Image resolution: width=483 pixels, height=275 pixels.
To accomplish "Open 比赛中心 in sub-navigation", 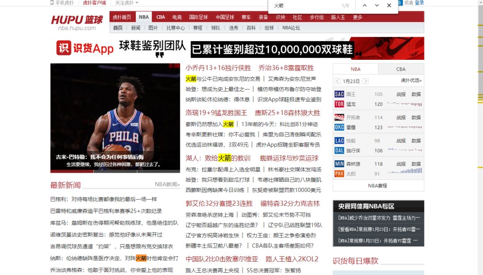I will click(176, 28).
